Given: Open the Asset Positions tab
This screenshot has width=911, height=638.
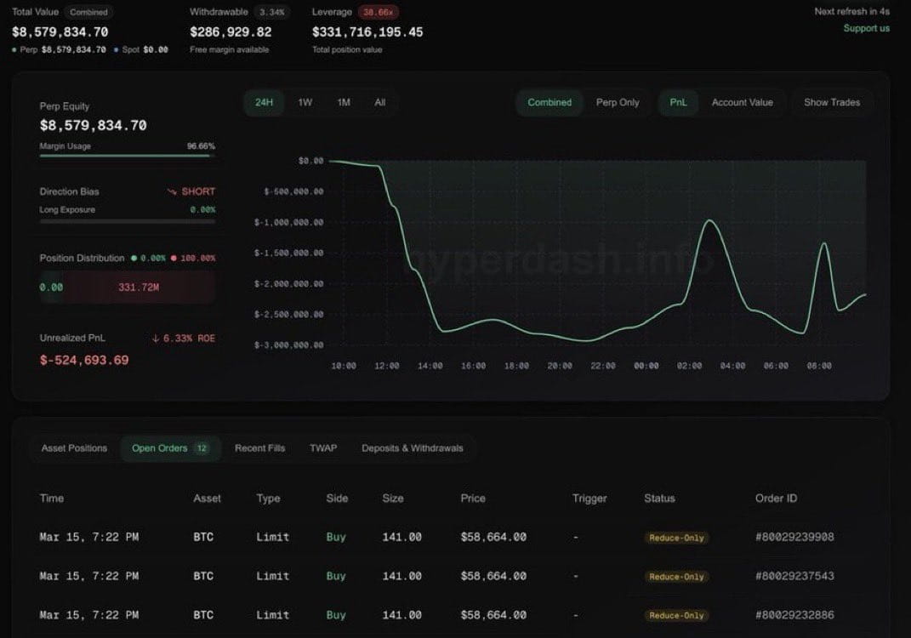Looking at the screenshot, I should coord(74,448).
